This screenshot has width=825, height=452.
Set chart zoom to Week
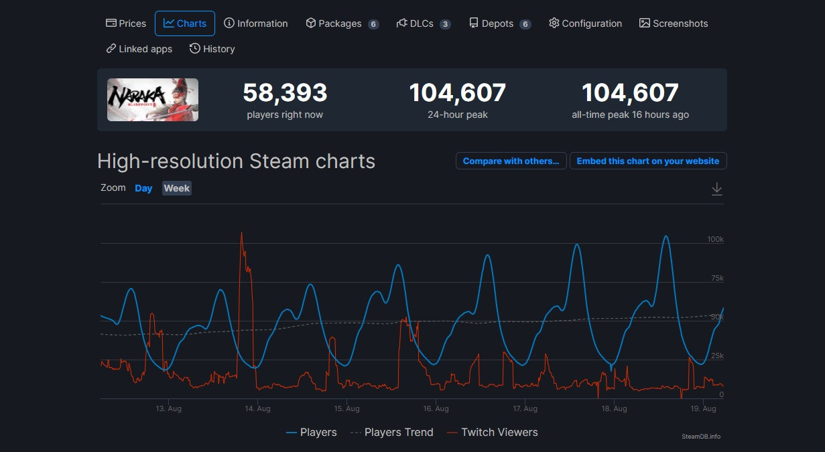pos(177,188)
